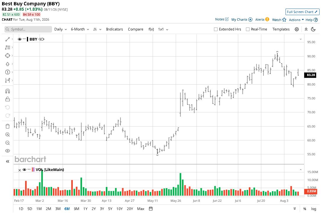Expand the main chart pane chevron

(301, 39)
